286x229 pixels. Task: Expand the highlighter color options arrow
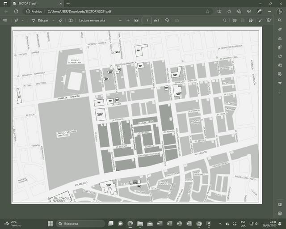23,21
